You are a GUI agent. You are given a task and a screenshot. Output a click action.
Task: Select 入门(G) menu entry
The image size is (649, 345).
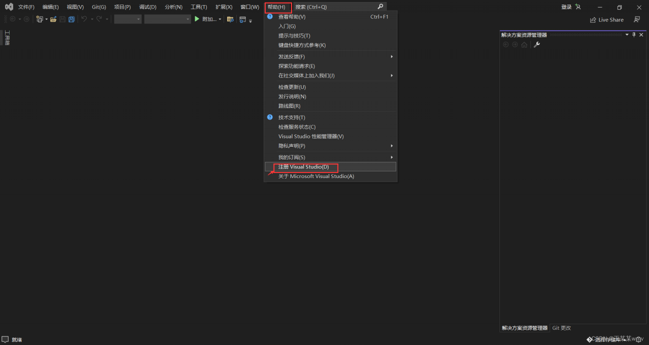(x=331, y=26)
